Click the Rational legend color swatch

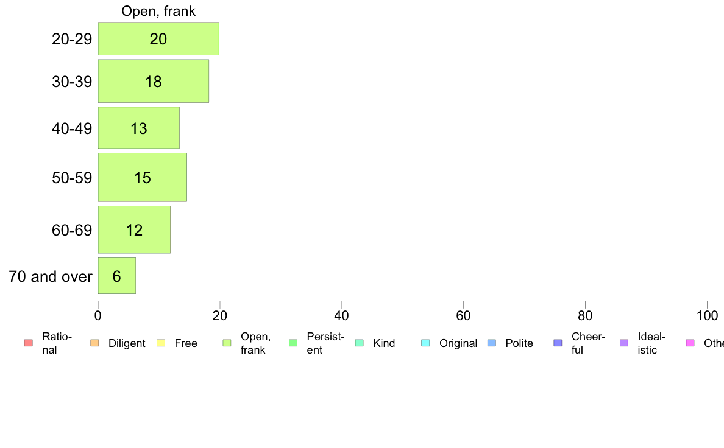point(29,343)
